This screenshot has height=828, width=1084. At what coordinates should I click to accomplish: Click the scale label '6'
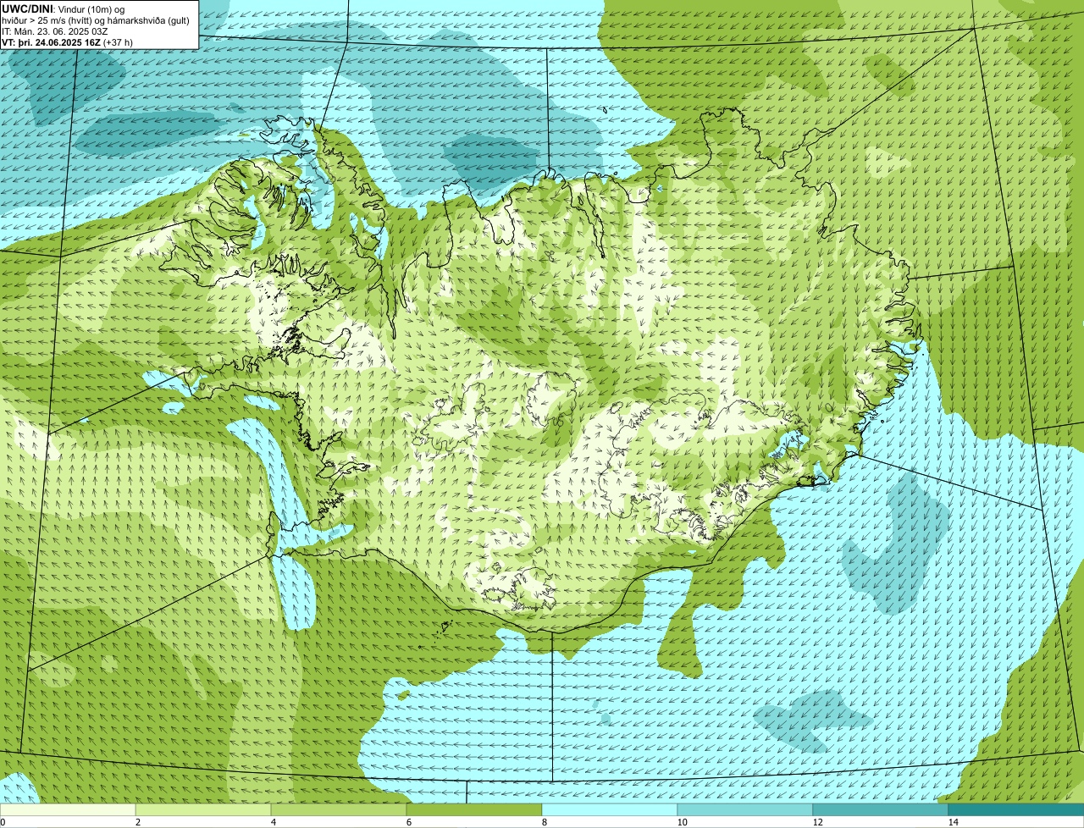(x=408, y=822)
